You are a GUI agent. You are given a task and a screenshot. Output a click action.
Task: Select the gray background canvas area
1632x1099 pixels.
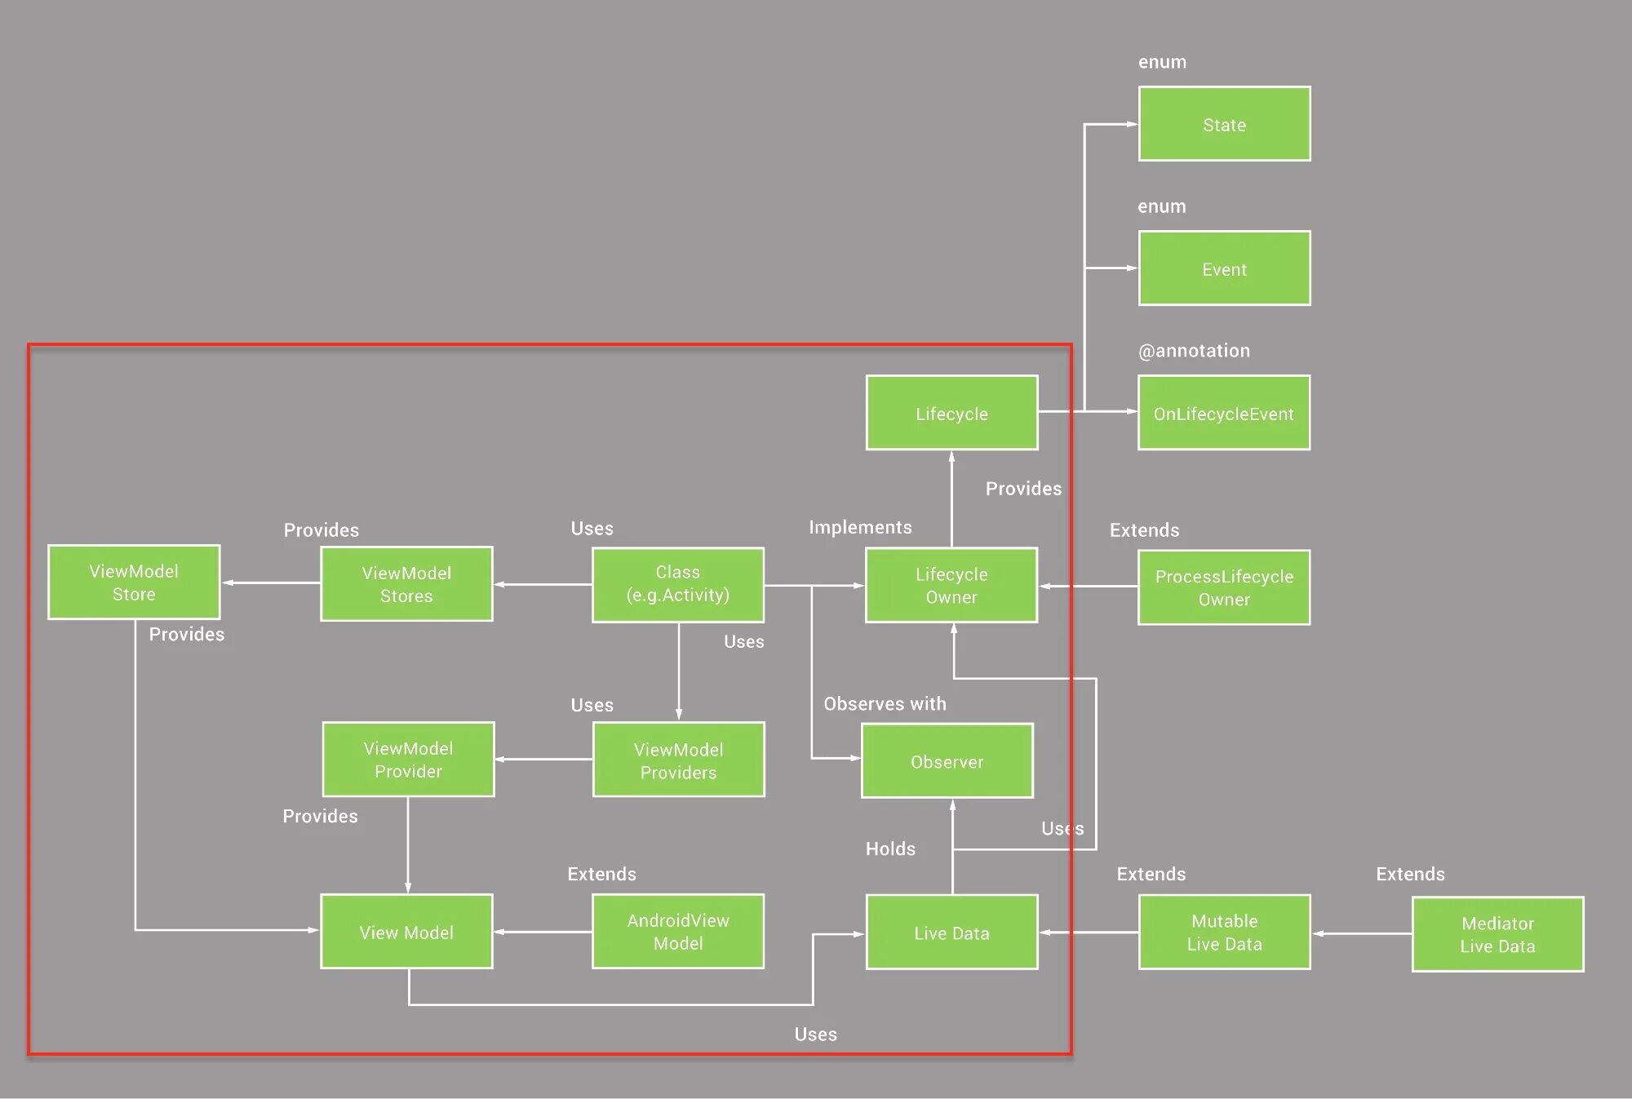(246, 184)
